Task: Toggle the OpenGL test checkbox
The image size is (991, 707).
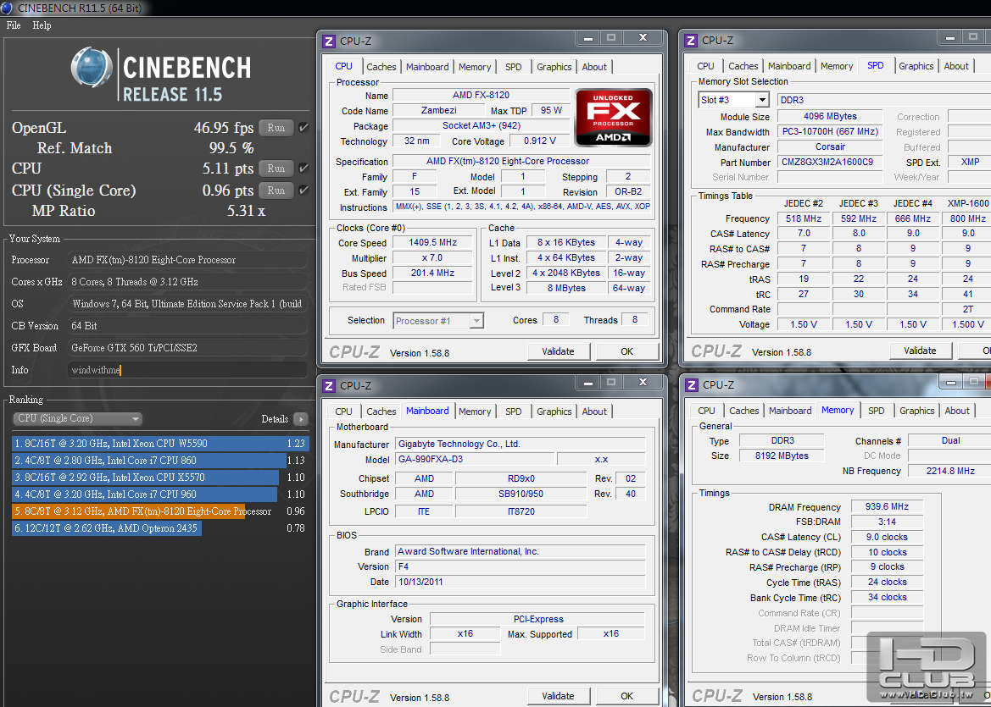Action: [304, 128]
